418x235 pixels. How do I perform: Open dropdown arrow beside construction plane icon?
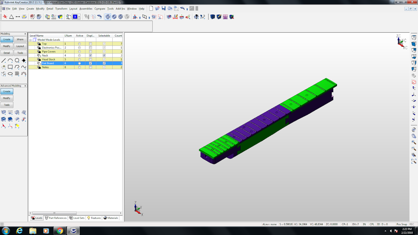point(140,17)
